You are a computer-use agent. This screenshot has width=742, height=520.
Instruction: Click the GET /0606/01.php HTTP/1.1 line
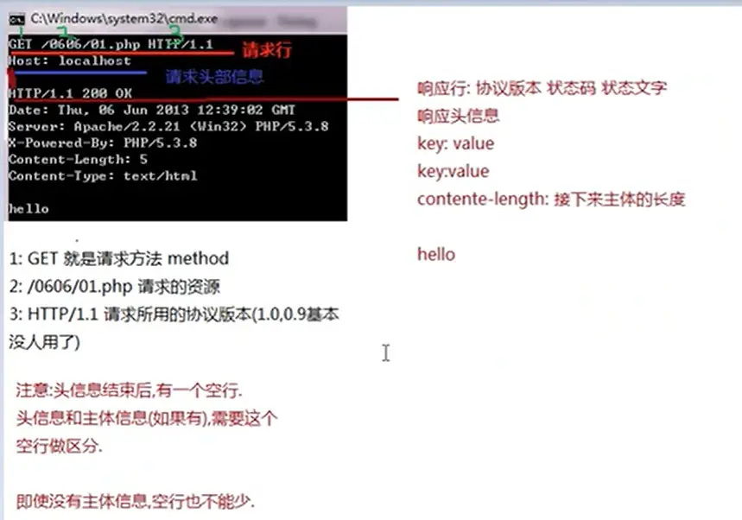(111, 44)
